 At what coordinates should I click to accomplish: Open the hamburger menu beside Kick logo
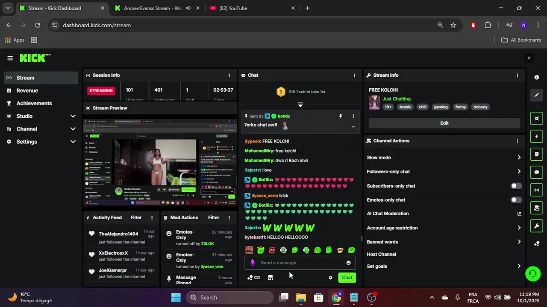click(x=10, y=58)
